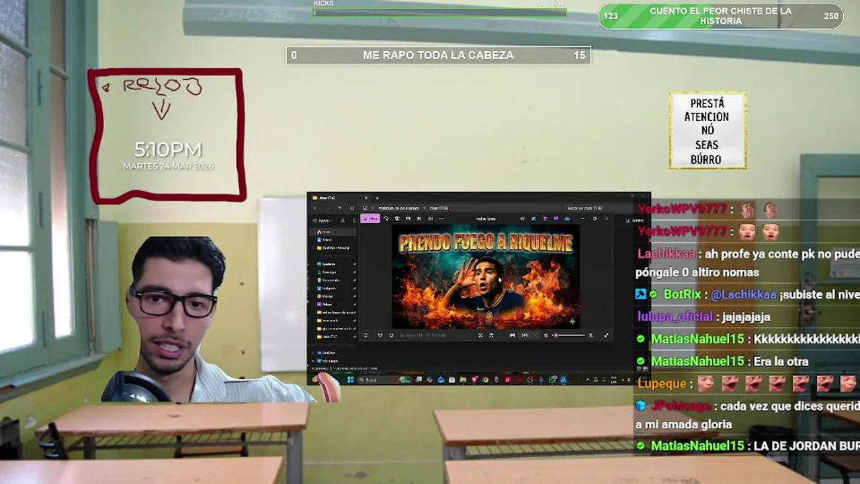
Task: Click the clase 17.03 breadcrumb segment
Action: pos(439,208)
